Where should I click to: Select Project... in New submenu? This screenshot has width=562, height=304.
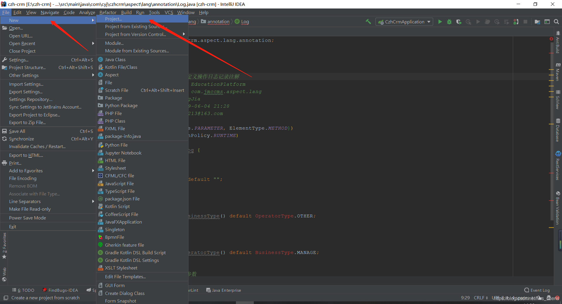click(x=142, y=19)
